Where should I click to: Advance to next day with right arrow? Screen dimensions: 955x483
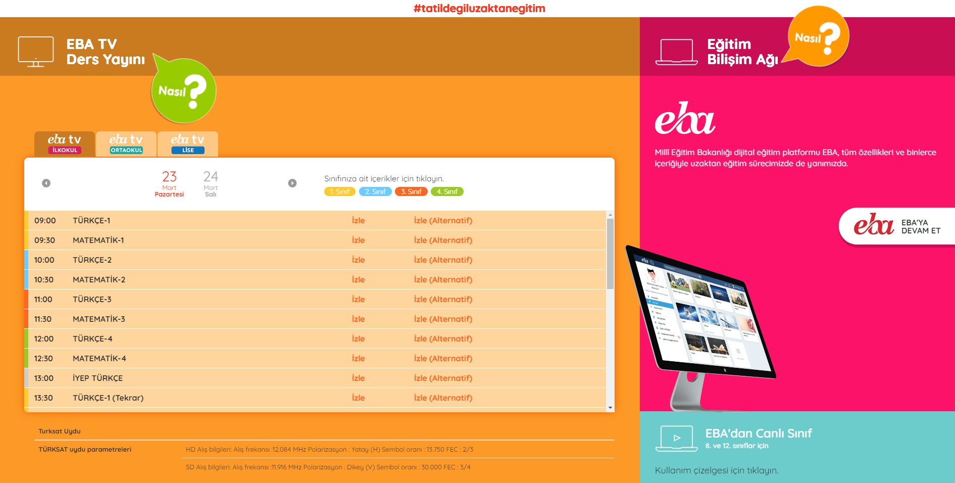click(x=292, y=183)
